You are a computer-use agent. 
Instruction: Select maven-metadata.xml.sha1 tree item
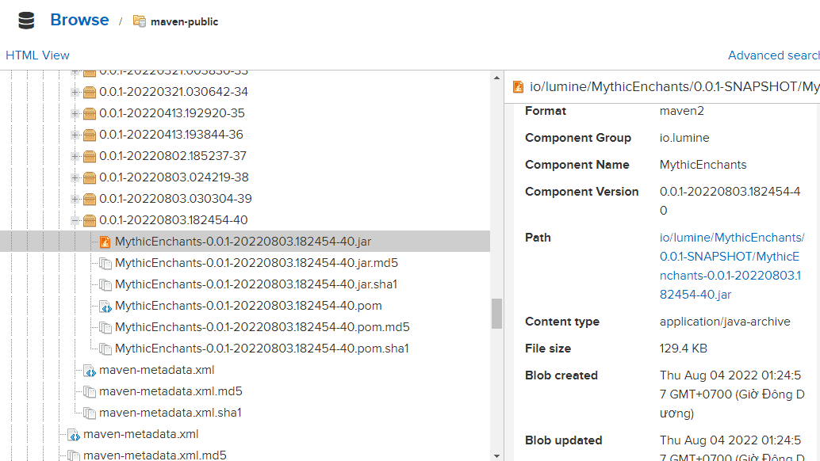tap(170, 413)
